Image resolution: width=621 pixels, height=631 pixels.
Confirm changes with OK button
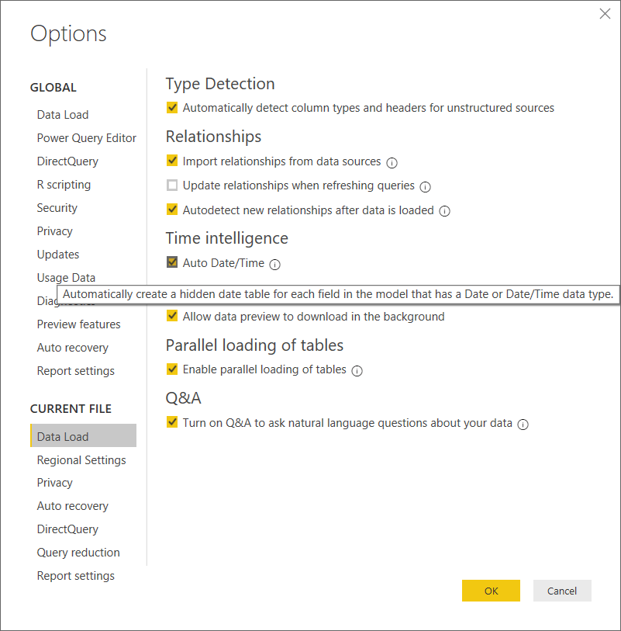(491, 591)
